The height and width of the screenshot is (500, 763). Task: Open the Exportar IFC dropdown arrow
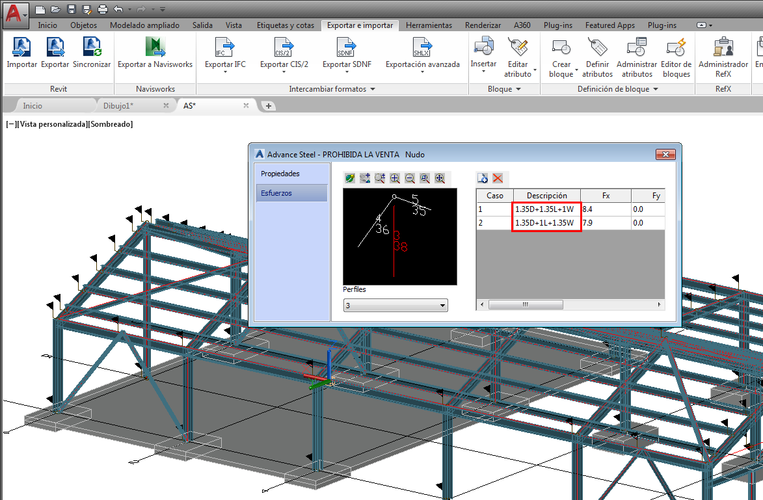click(x=225, y=72)
